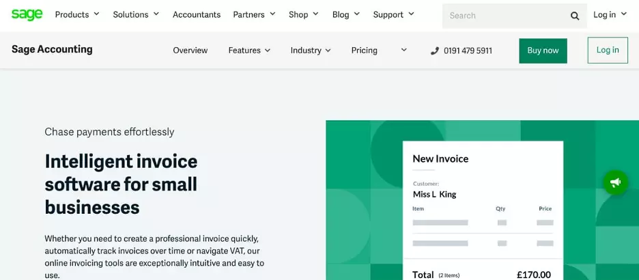
Task: Click the 'Chase payments effortlessly' text
Action: (110, 132)
